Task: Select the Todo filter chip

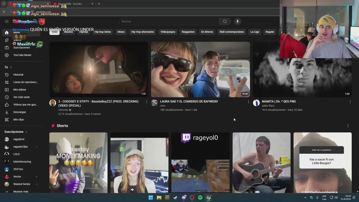Action: click(x=55, y=32)
